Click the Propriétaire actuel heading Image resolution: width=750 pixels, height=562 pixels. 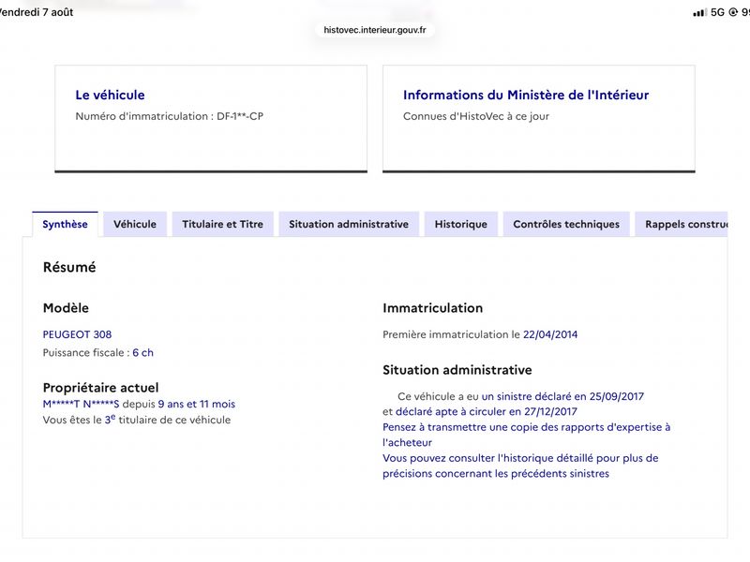click(100, 387)
